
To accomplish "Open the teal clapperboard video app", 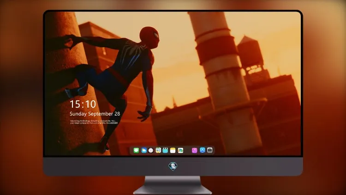I will (165, 150).
